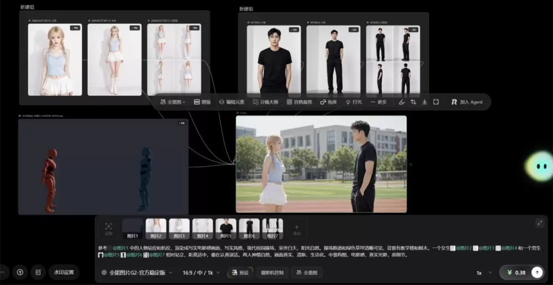The height and width of the screenshot is (285, 553).
Task: Select 图片1 thumbnail in reference strip
Action: 133,228
